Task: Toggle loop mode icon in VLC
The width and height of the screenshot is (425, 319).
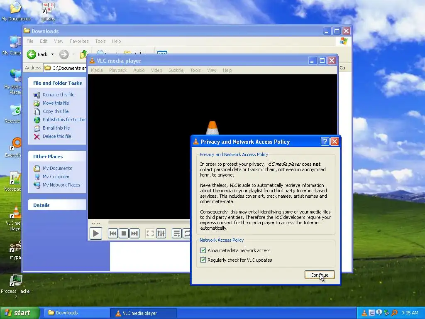Action: coord(187,233)
